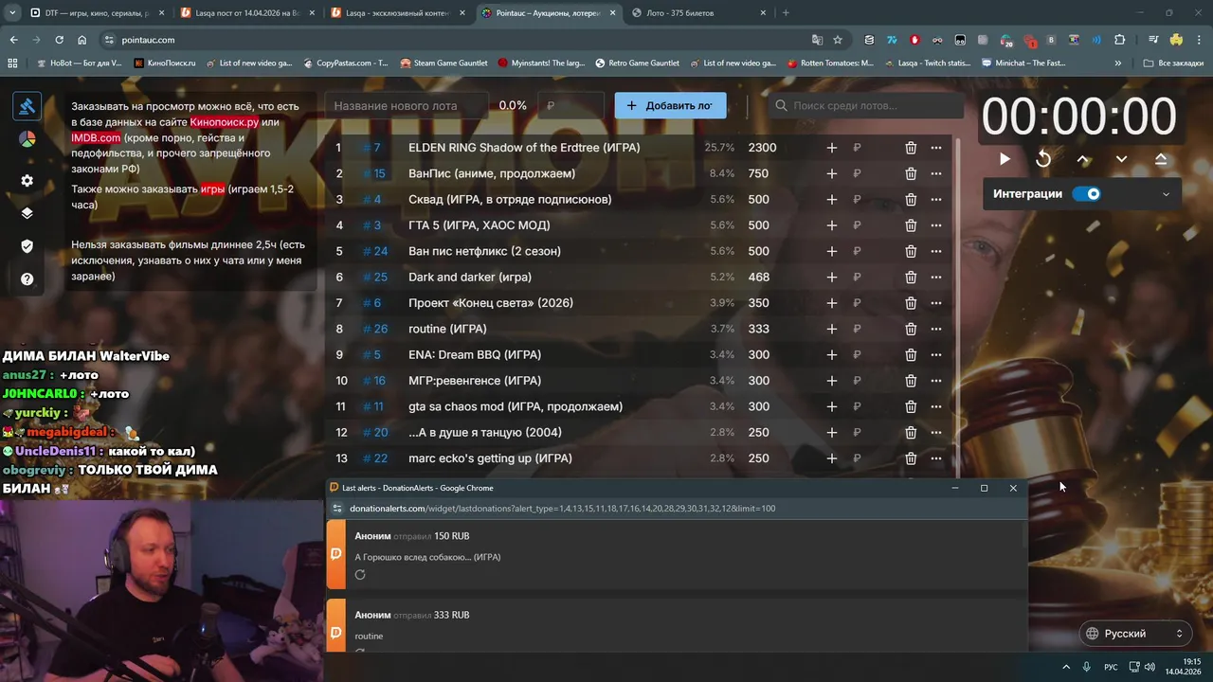Open the Extensions puzzle icon in Chrome
1213x682 pixels.
(1119, 40)
